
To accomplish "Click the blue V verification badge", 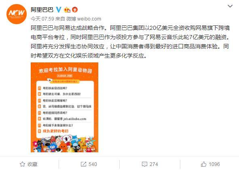I will click(x=59, y=10).
